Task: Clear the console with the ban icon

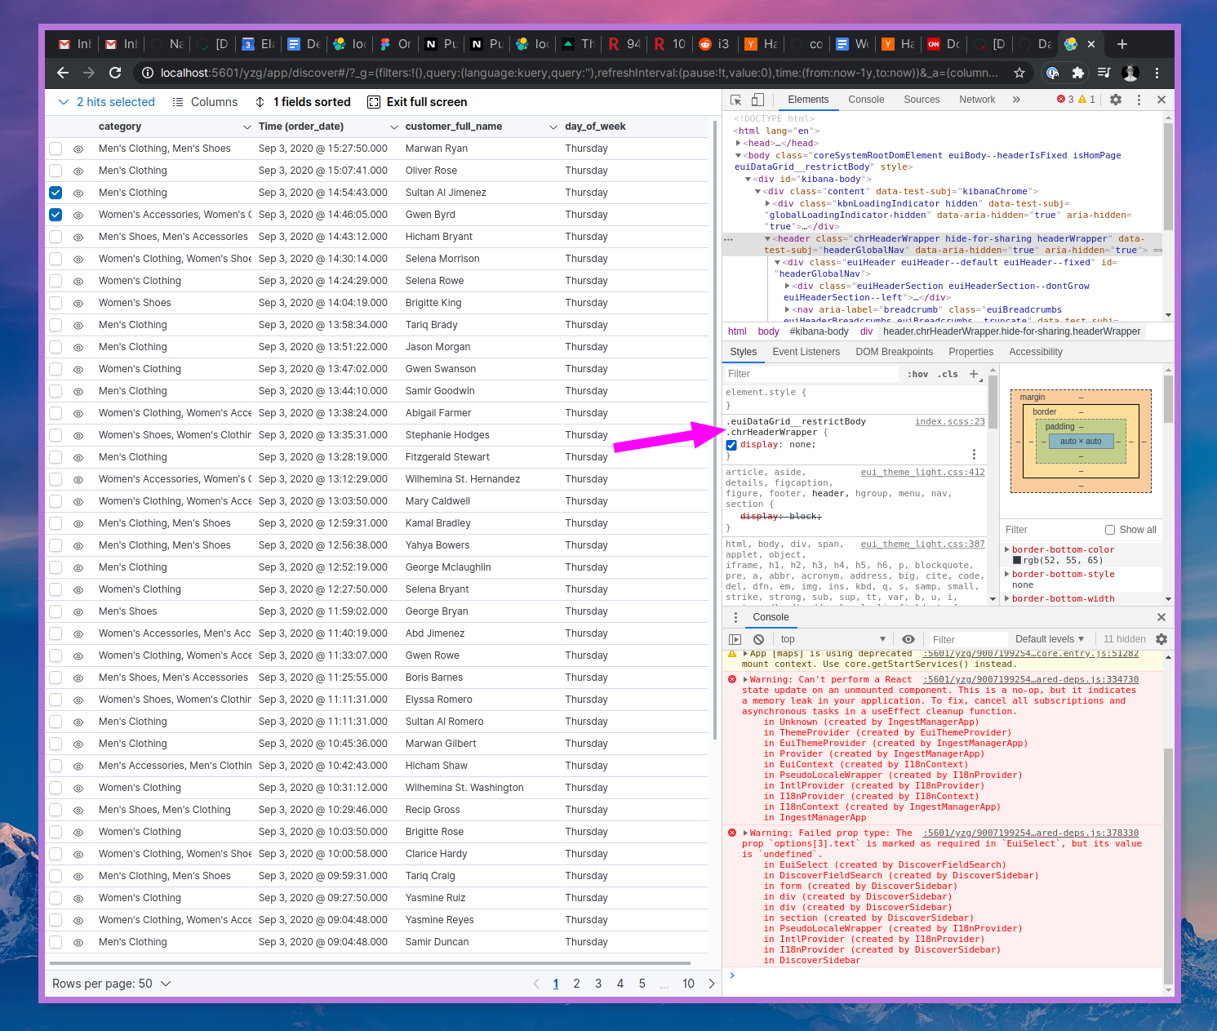Action: 759,639
